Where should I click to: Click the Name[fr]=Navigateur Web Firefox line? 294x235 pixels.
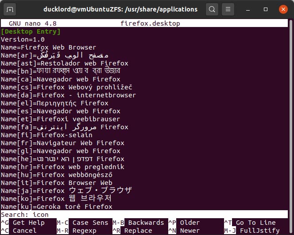(x=62, y=143)
